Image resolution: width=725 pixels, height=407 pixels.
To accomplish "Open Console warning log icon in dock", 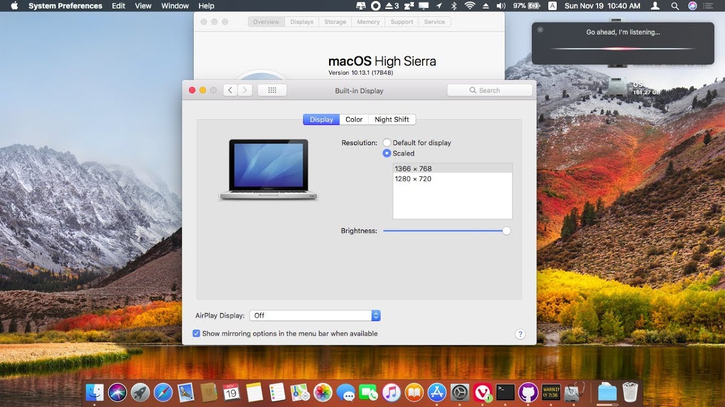I will pos(551,392).
